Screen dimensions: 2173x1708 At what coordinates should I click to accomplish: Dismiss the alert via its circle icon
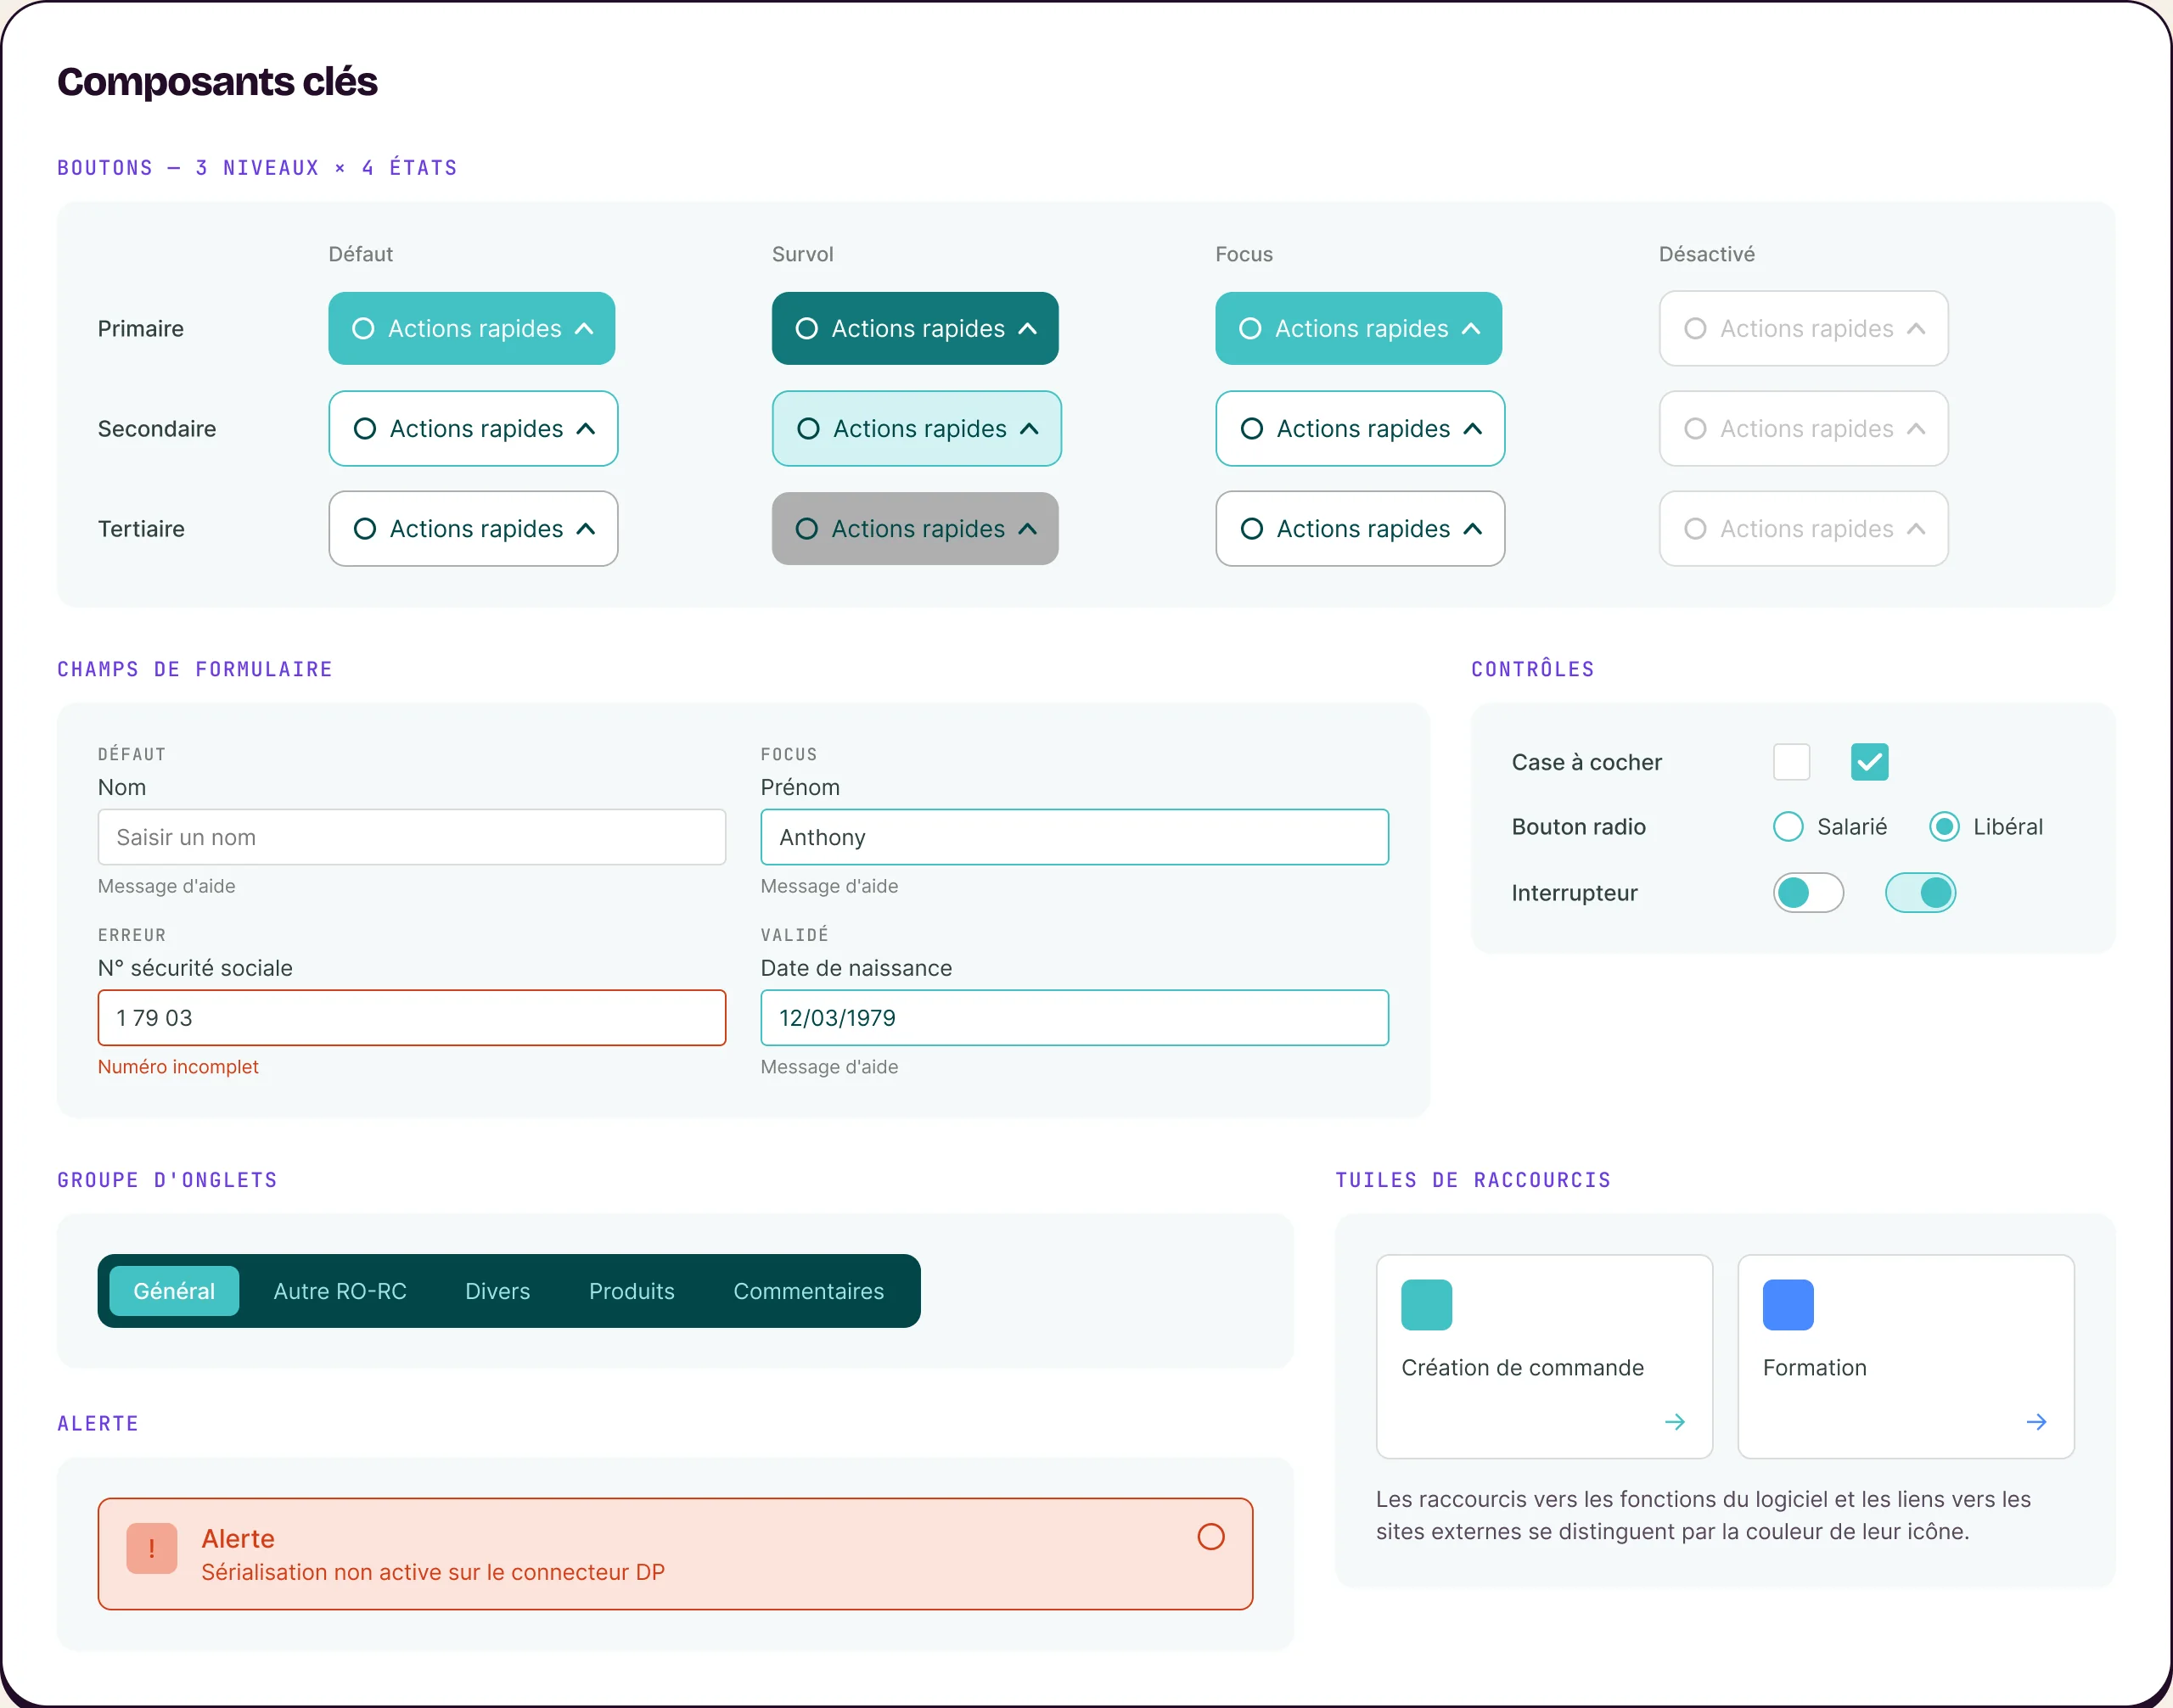pyautogui.click(x=1210, y=1537)
